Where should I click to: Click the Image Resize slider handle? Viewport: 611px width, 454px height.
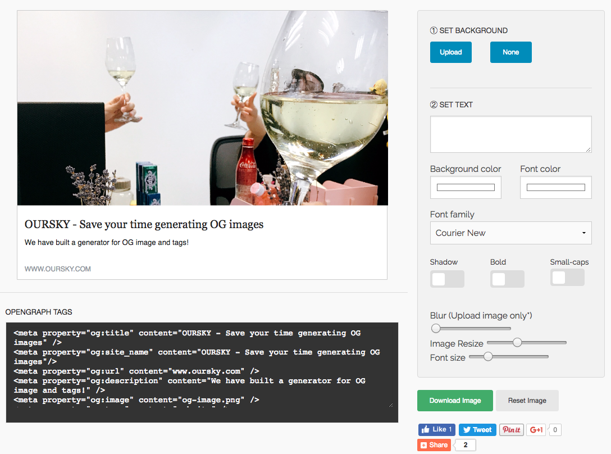(517, 342)
